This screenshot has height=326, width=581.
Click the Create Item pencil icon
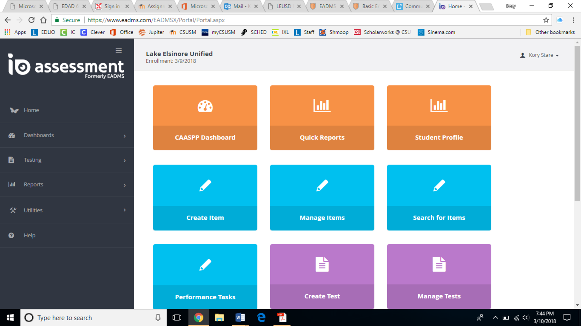click(205, 186)
